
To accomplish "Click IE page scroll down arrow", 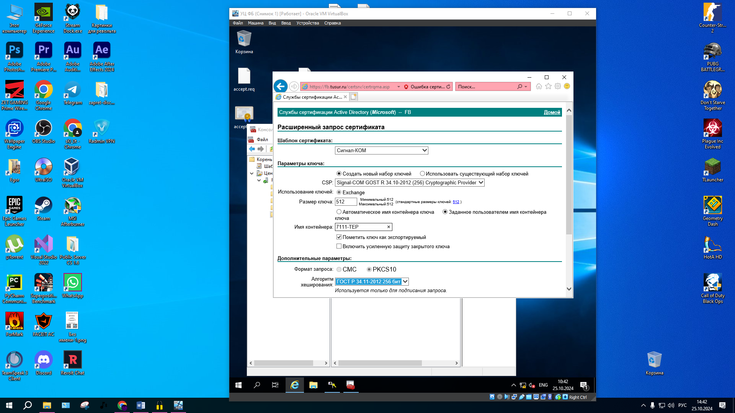I will tap(569, 289).
